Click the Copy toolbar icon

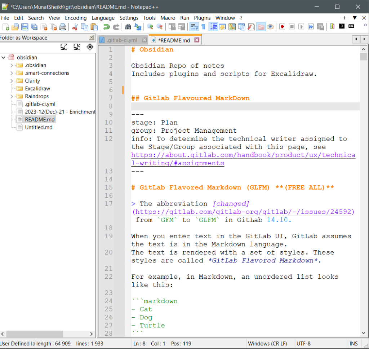84,27
